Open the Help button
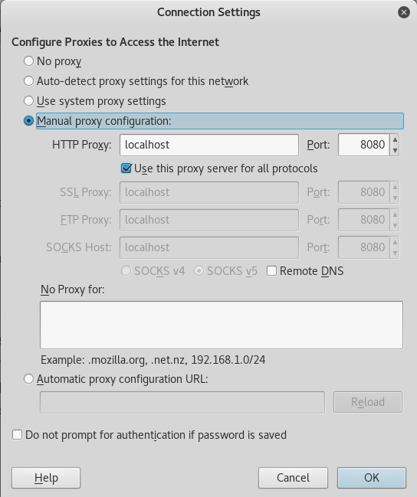 (x=46, y=478)
